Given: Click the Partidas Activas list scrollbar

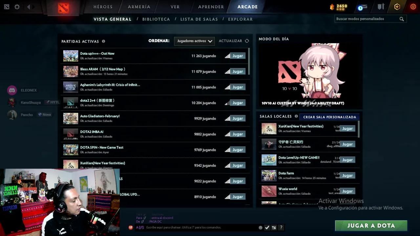Looking at the screenshot, I should tap(249, 61).
